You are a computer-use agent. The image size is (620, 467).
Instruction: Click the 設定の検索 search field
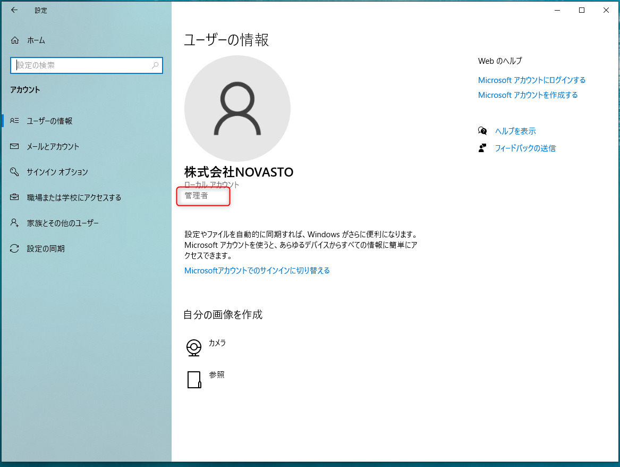tap(87, 65)
